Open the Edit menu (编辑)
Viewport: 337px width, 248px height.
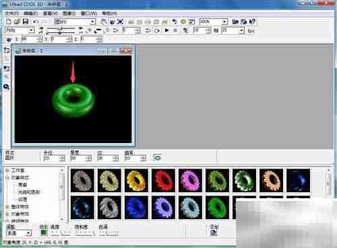click(30, 13)
